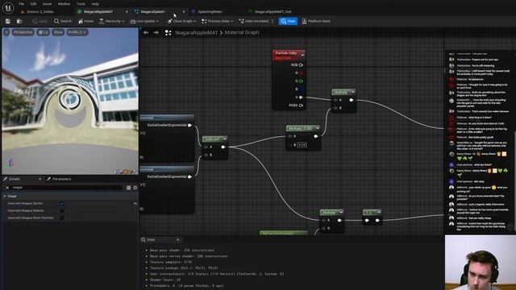Switch to the NiagaraRippleMAT_Inst tab
516x290 pixels.
coord(273,11)
